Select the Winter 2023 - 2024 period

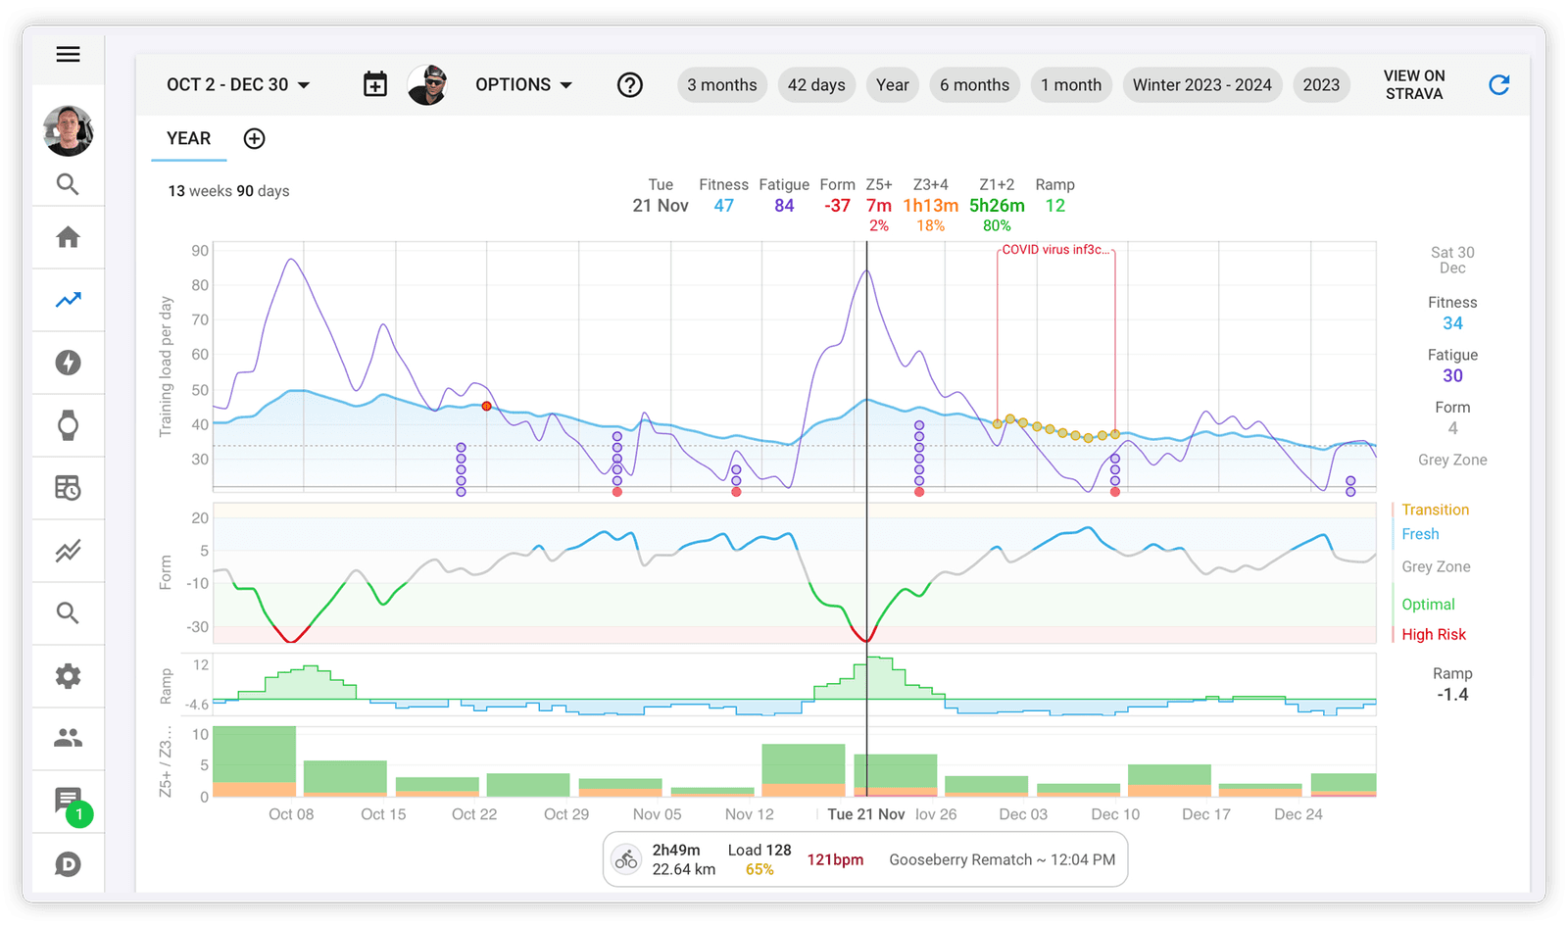(x=1202, y=84)
